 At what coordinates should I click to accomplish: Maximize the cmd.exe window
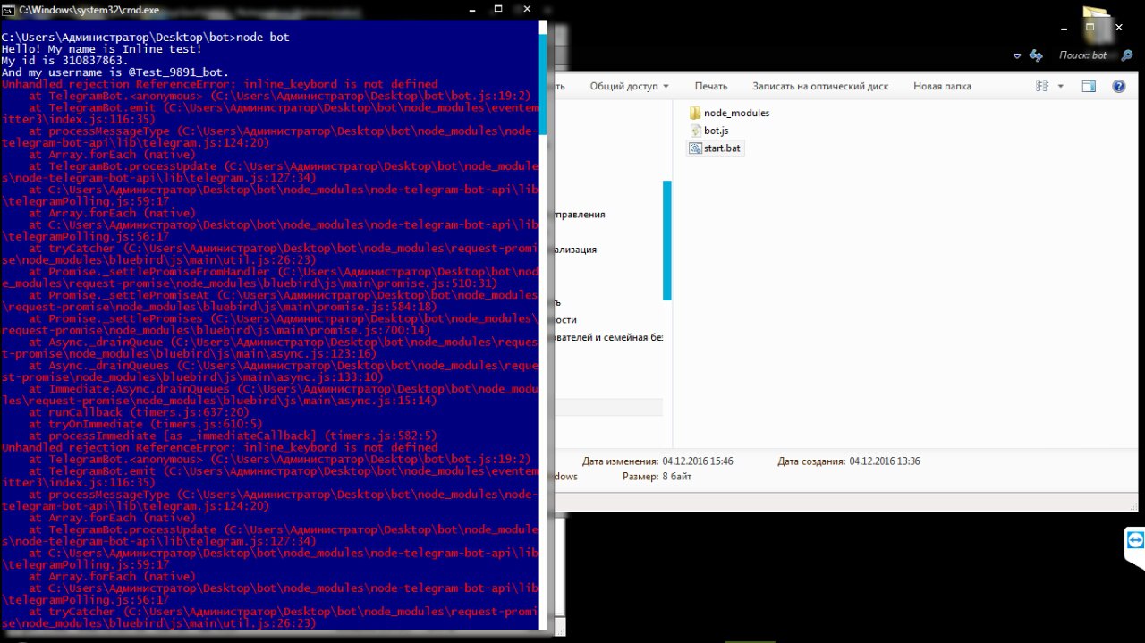[x=498, y=8]
